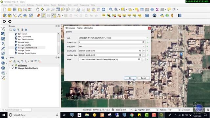Open the Statistical Summary sigma icon

tap(157, 10)
